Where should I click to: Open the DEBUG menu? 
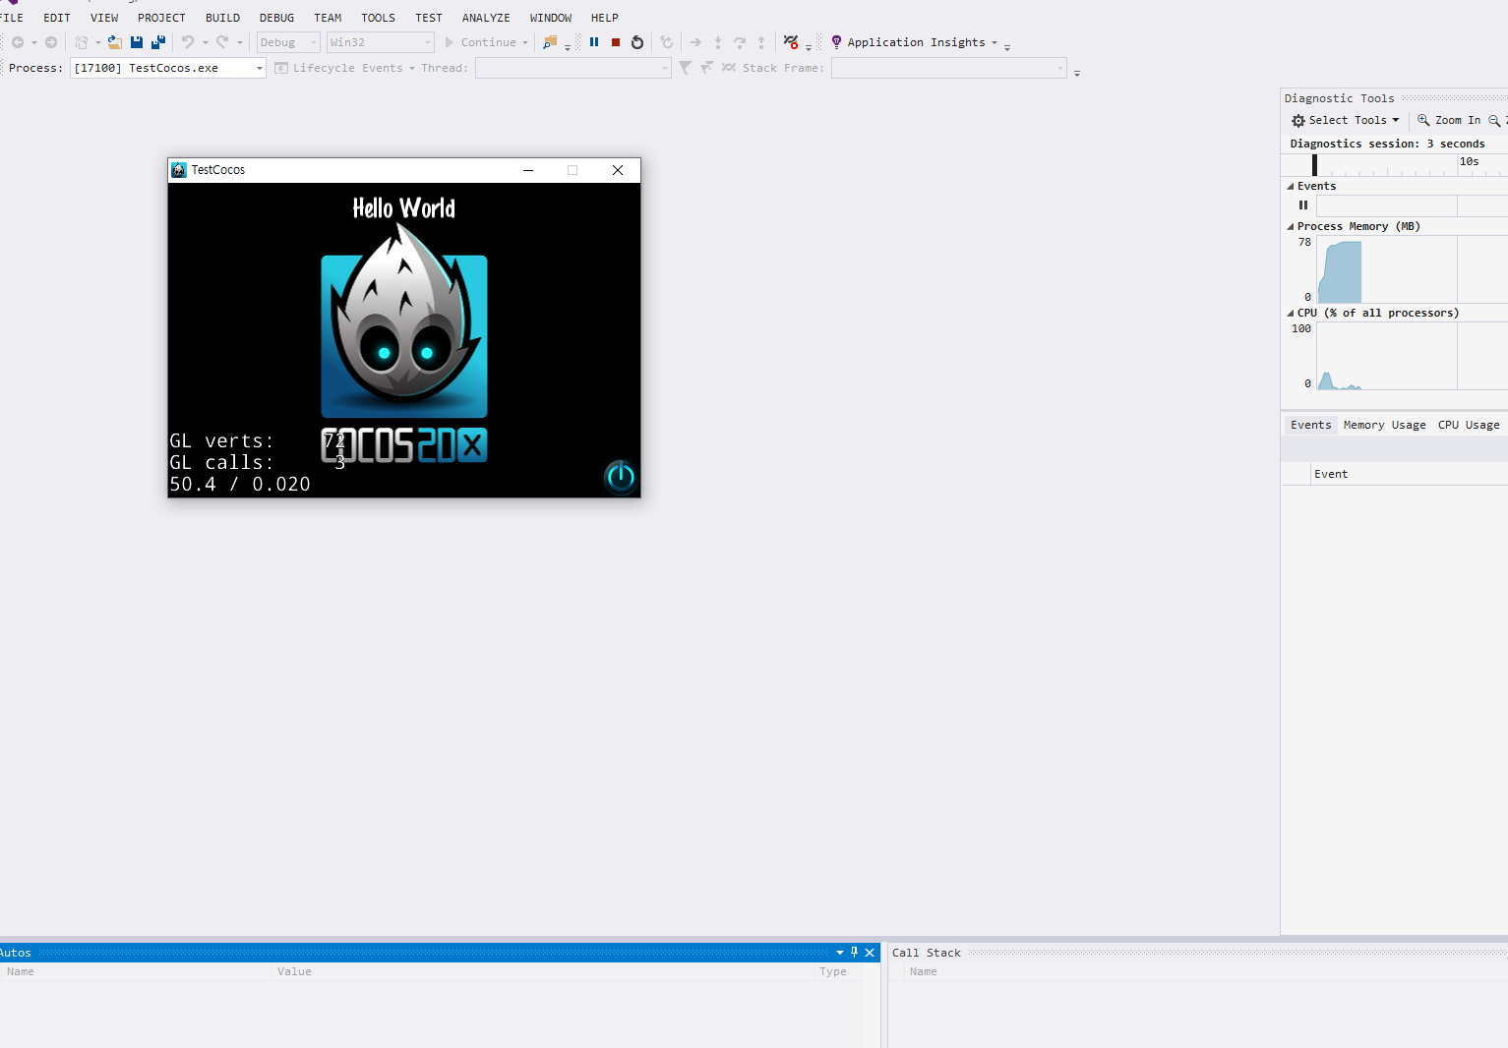point(276,18)
